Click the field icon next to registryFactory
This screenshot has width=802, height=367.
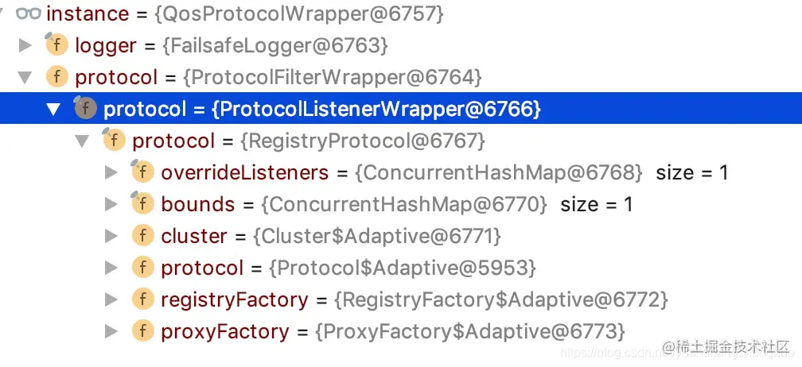point(142,299)
